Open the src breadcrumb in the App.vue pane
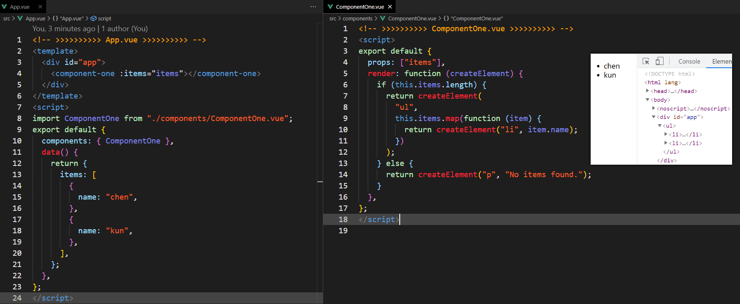The width and height of the screenshot is (740, 304). click(7, 18)
